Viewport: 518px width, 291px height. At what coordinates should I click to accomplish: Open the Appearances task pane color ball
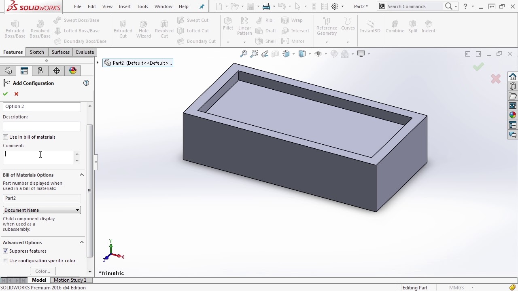(x=513, y=115)
